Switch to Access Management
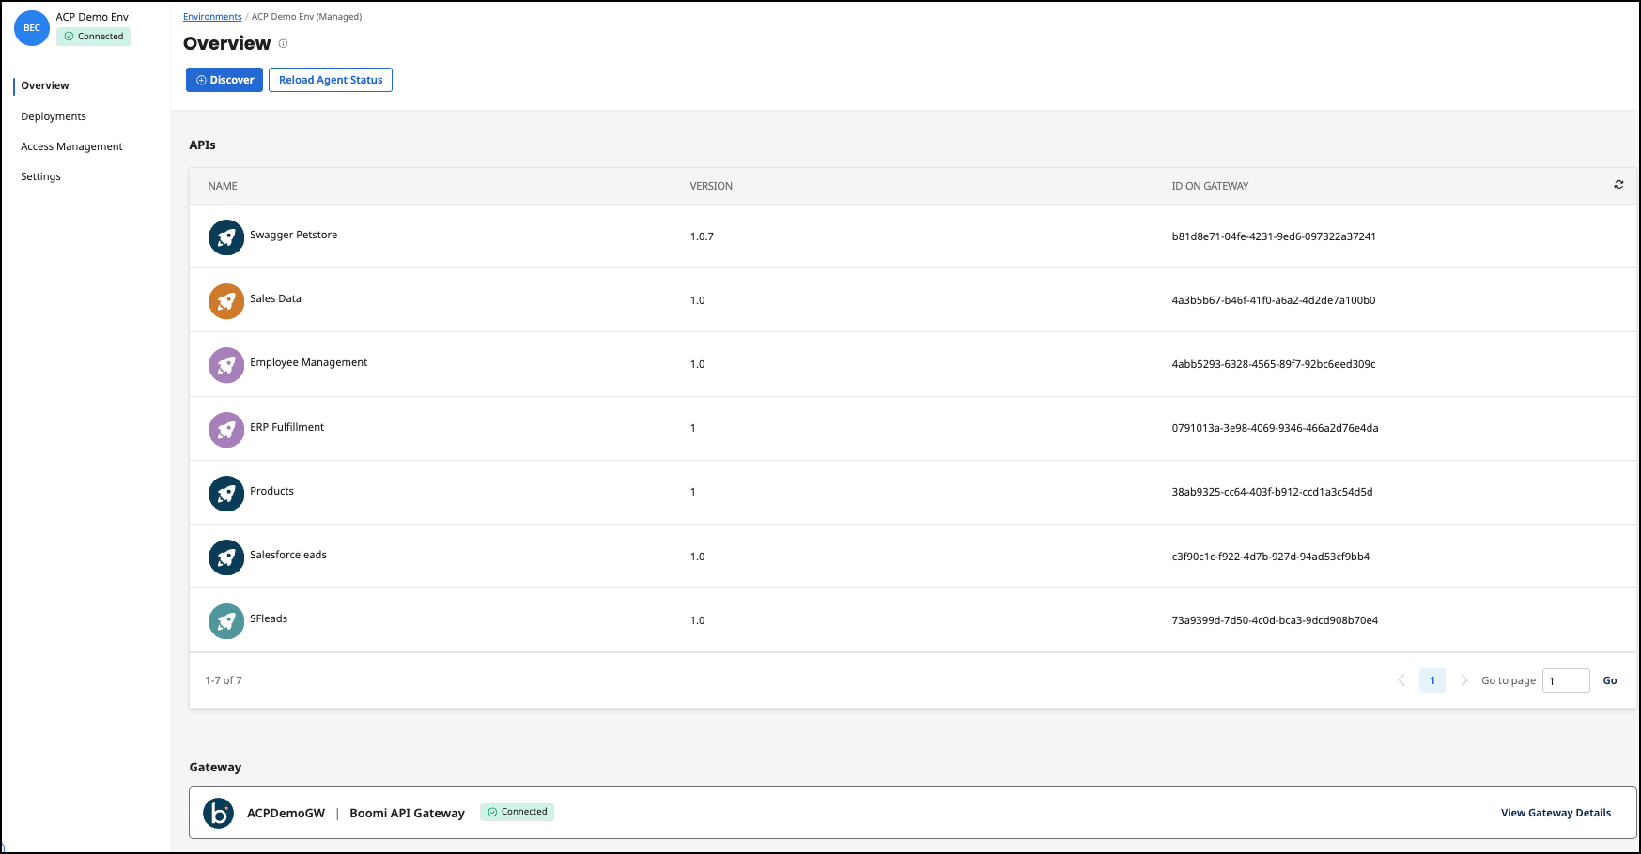 (71, 145)
